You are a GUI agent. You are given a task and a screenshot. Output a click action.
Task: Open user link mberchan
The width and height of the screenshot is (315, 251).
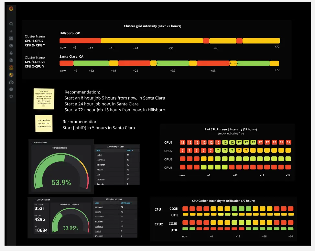coord(101,165)
